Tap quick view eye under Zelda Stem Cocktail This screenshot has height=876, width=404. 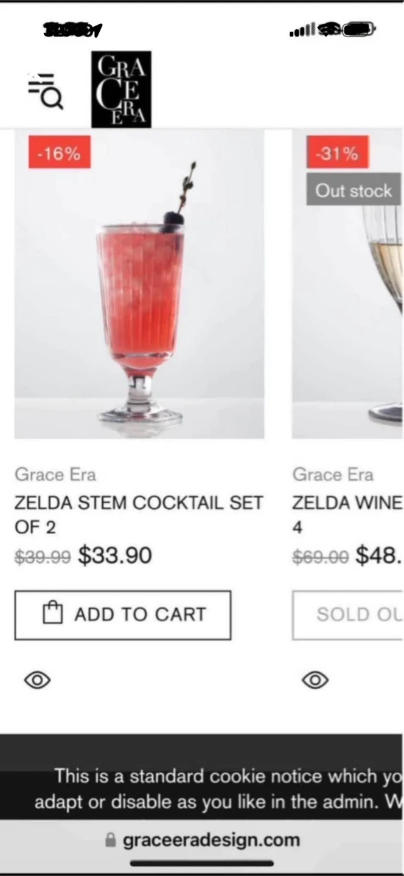37,680
